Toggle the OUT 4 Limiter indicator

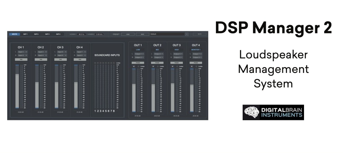tap(196, 66)
